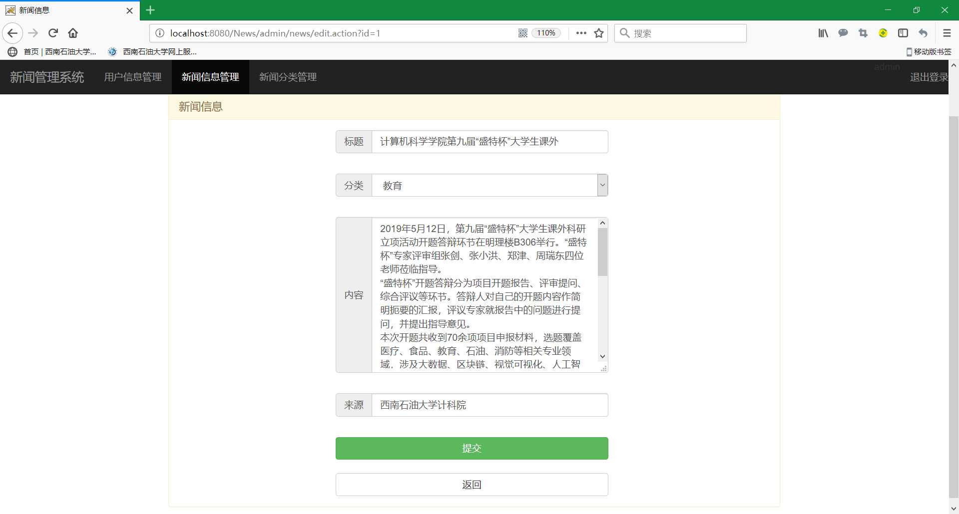This screenshot has height=514, width=959.
Task: Bookmark this page with the star icon
Action: [x=599, y=33]
